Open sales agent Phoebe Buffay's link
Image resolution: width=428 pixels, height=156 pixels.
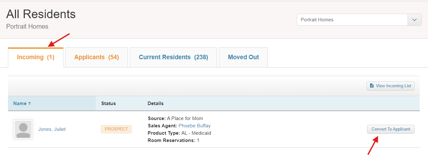click(x=194, y=126)
